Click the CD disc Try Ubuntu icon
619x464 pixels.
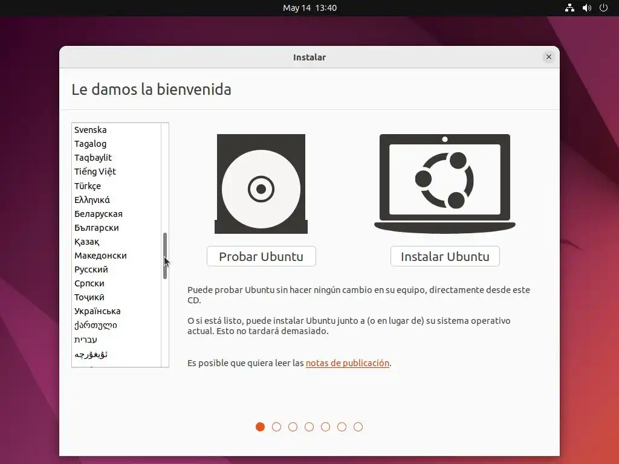point(261,184)
